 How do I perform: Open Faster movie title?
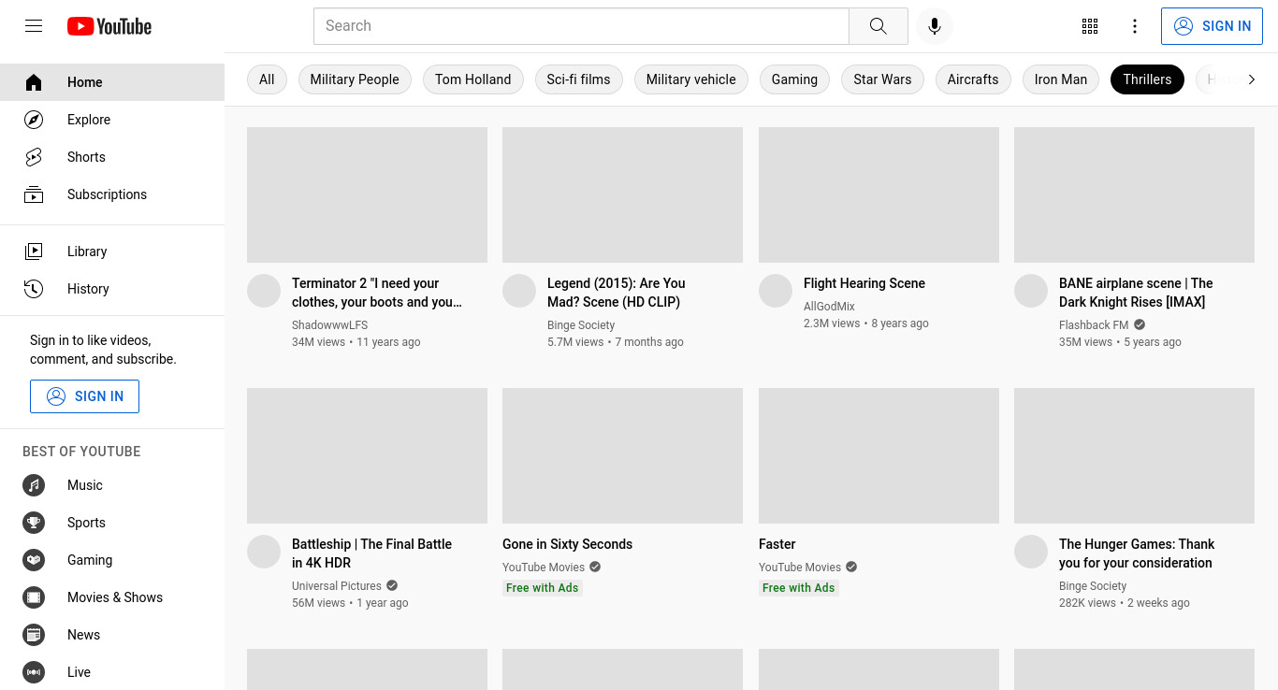pos(777,544)
